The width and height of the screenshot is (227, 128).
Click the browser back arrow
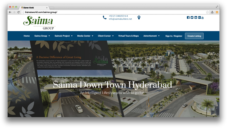click(x=10, y=12)
